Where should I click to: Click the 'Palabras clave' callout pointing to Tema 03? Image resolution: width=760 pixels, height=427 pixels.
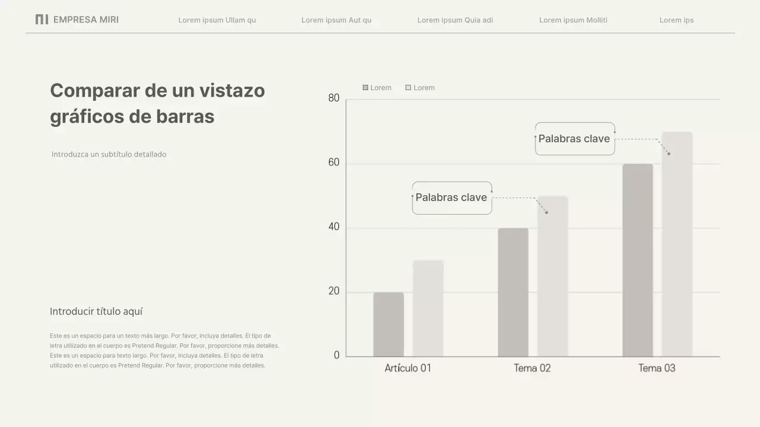[574, 139]
